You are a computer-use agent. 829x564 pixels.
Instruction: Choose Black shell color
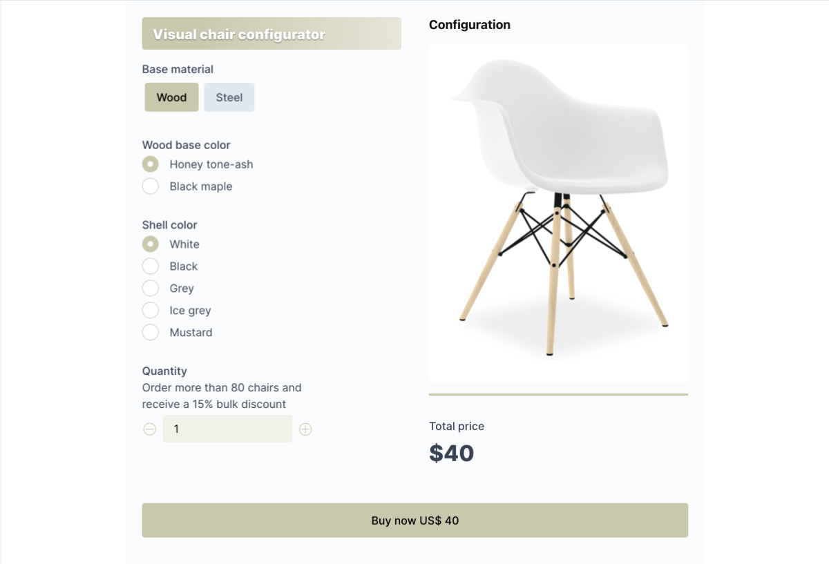[x=151, y=266]
